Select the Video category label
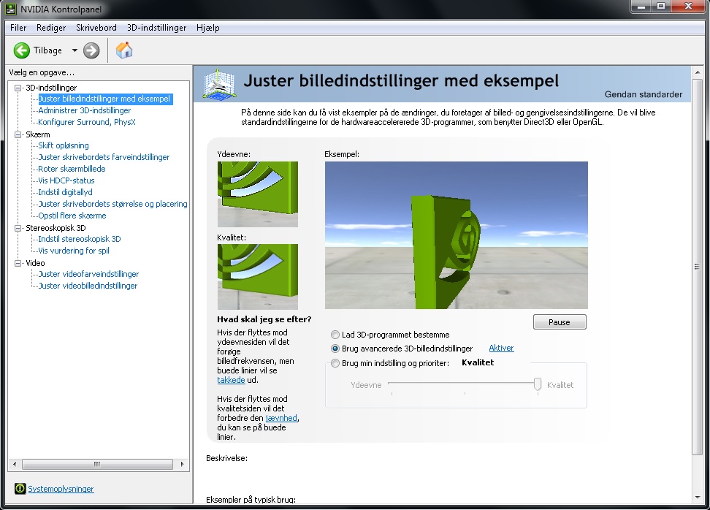 tap(35, 263)
